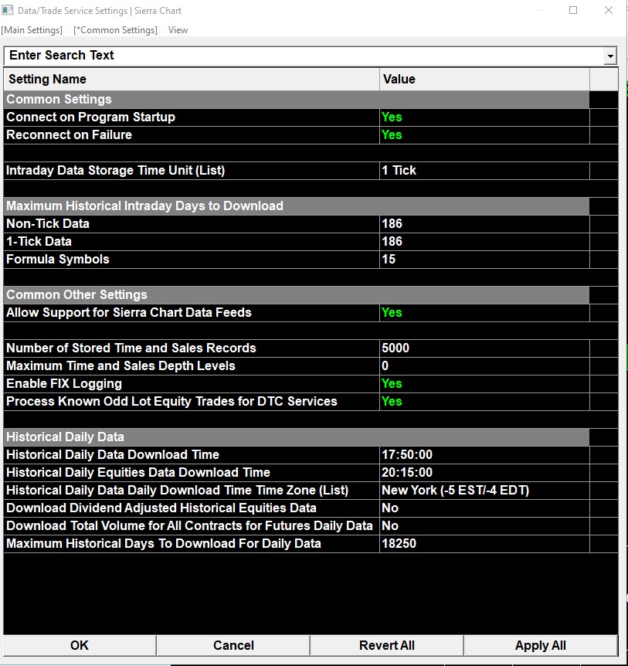This screenshot has height=666, width=628.
Task: Toggle Process Known Odd Lot Equity Trades value
Action: [x=484, y=402]
